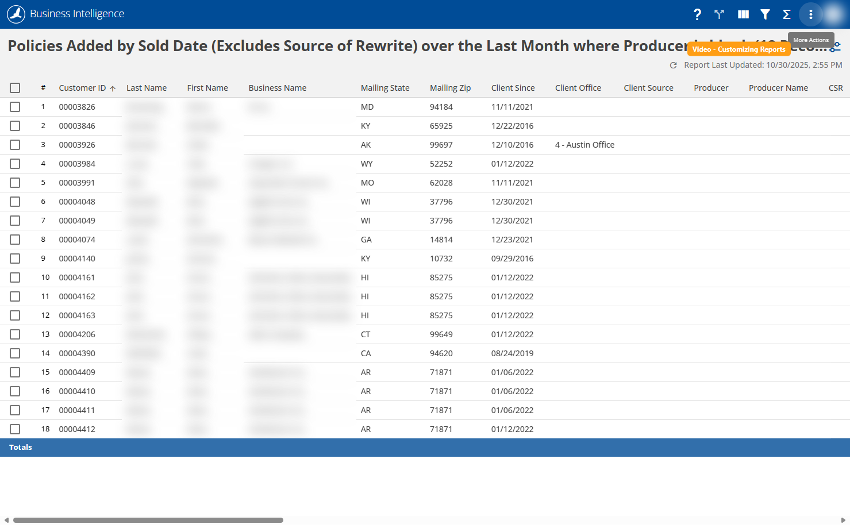
Task: Click the Client Office column header
Action: pos(578,88)
